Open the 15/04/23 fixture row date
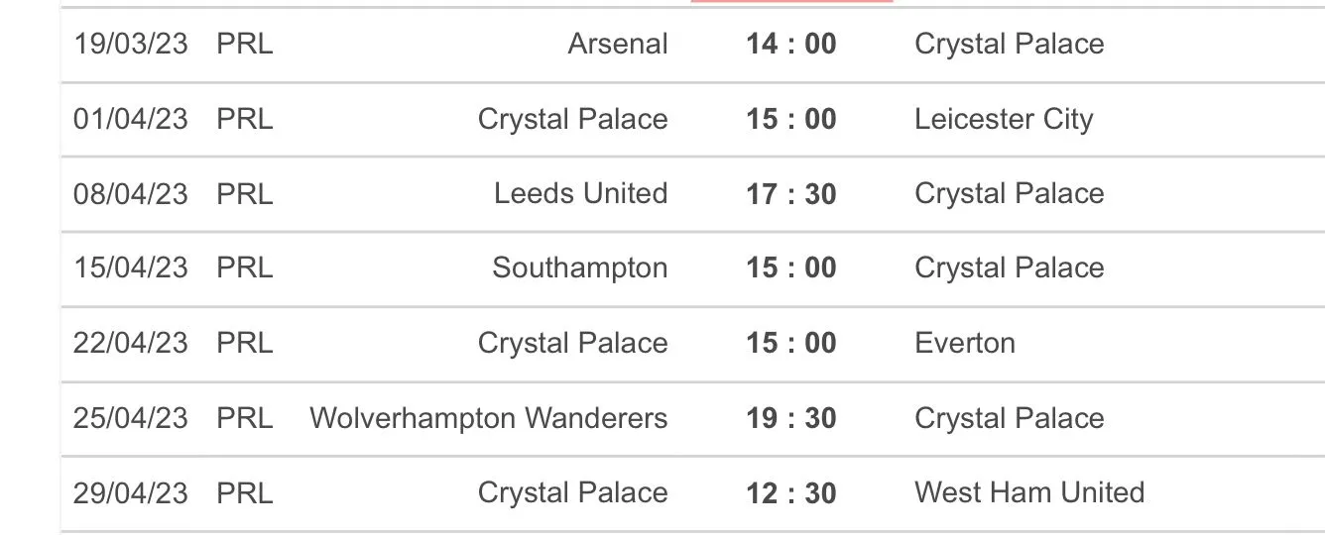Image resolution: width=1325 pixels, height=535 pixels. (x=130, y=267)
